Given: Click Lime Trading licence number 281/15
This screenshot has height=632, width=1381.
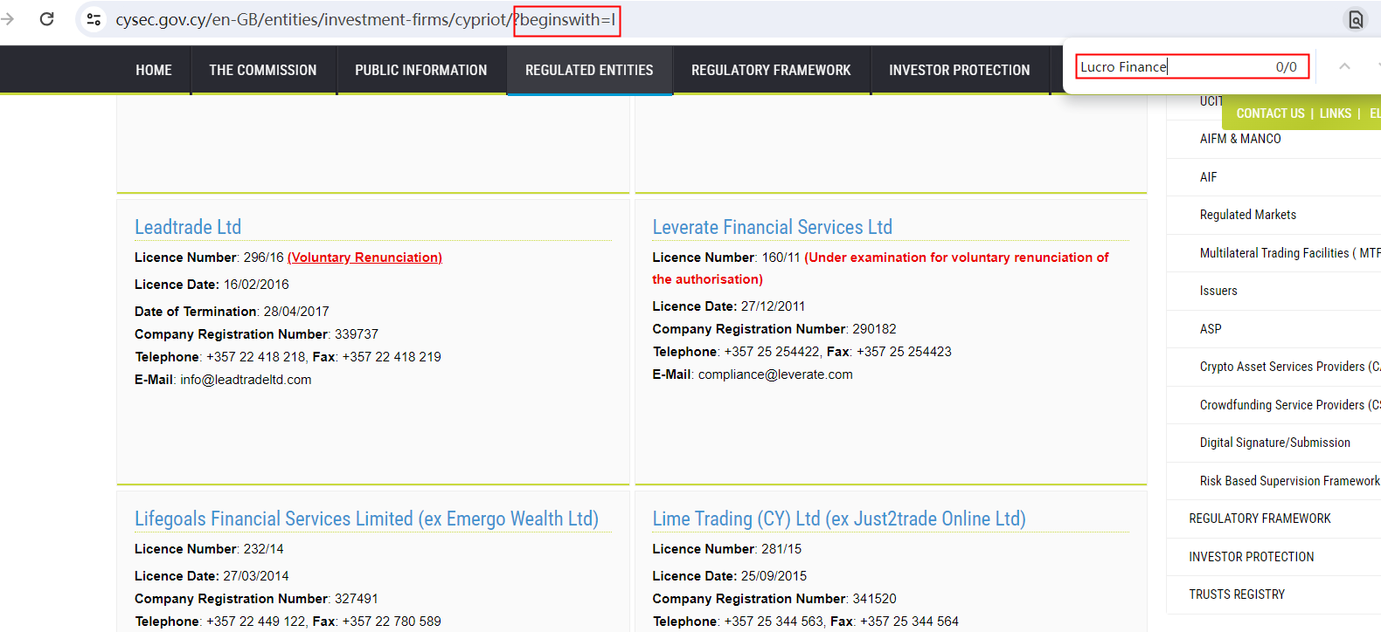Looking at the screenshot, I should [781, 549].
